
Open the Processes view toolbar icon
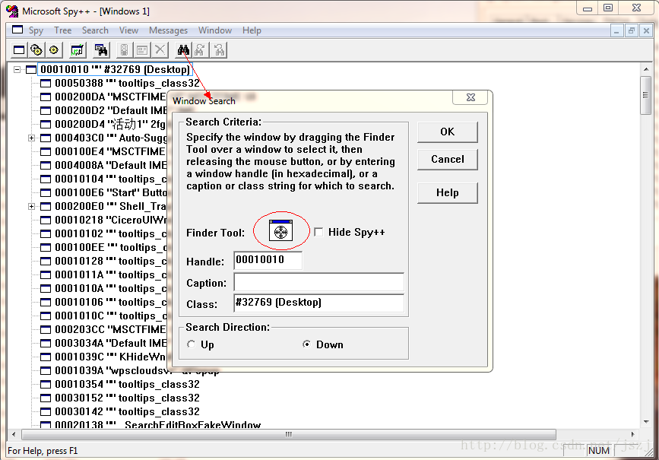(36, 50)
